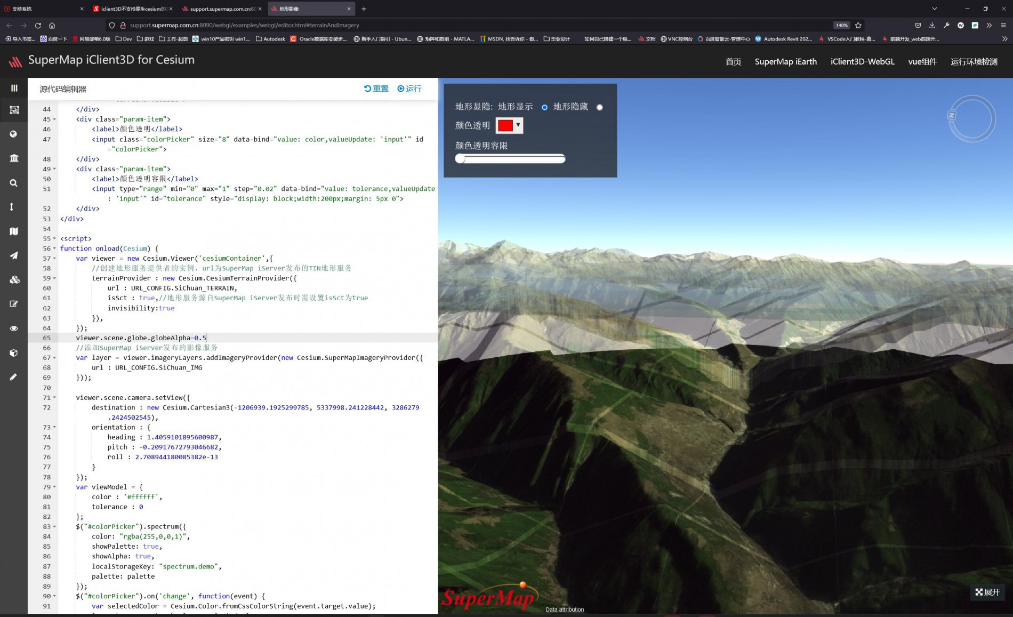Go to browser home page icon
The height and width of the screenshot is (617, 1013).
(x=52, y=25)
